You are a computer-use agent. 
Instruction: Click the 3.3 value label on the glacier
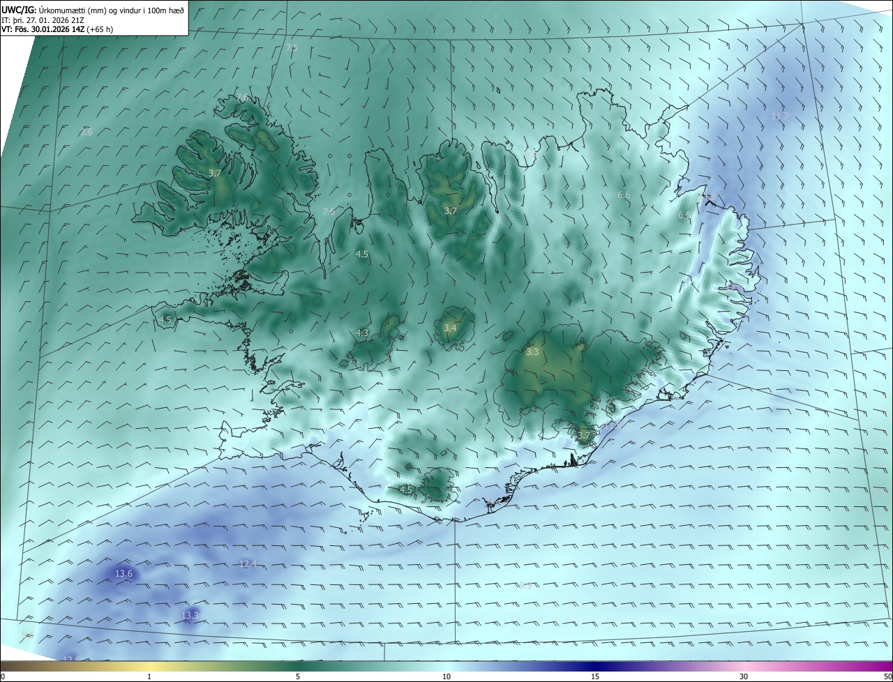point(532,352)
